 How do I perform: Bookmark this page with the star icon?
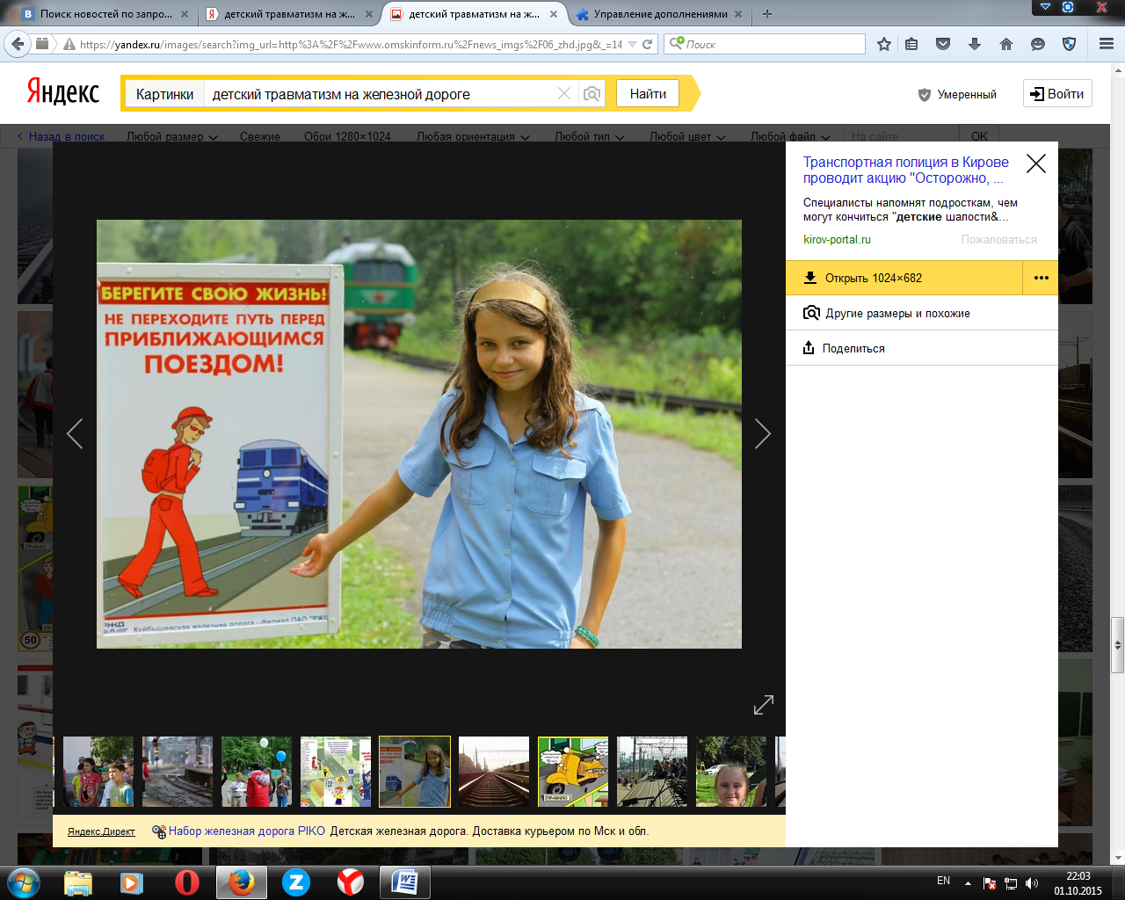click(x=884, y=44)
